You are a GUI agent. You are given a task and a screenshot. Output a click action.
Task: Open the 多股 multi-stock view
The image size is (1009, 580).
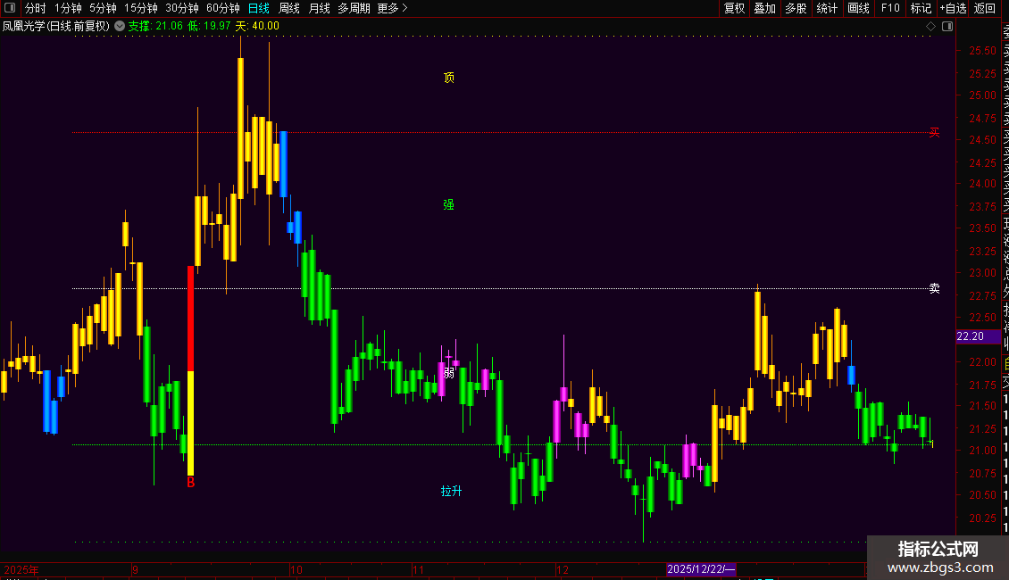(x=796, y=8)
